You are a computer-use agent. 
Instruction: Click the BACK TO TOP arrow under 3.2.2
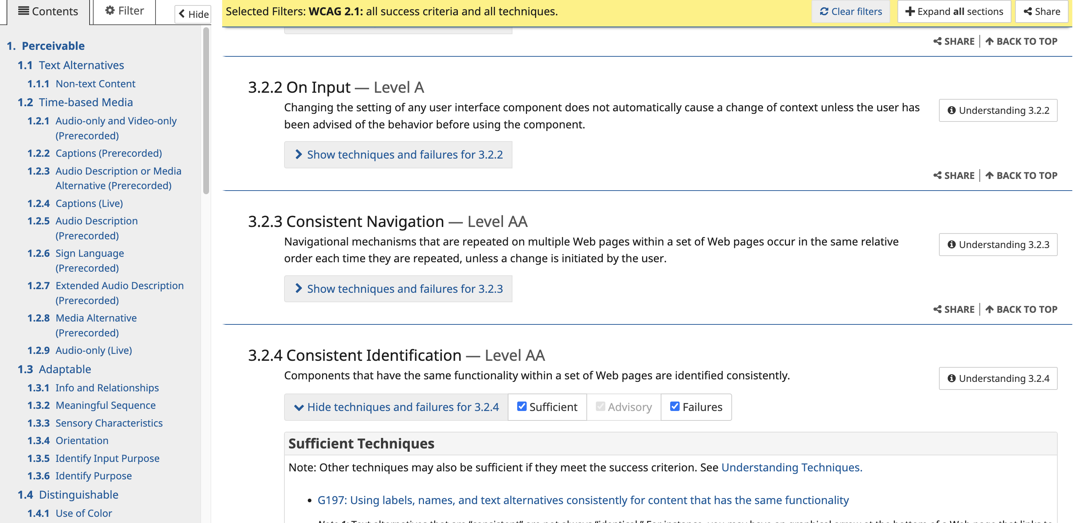point(990,176)
